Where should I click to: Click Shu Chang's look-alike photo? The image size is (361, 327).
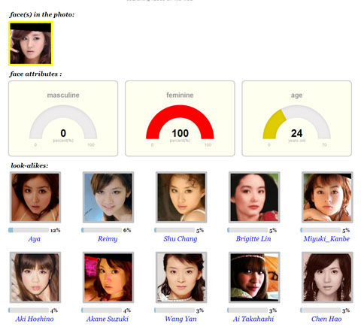click(x=181, y=197)
